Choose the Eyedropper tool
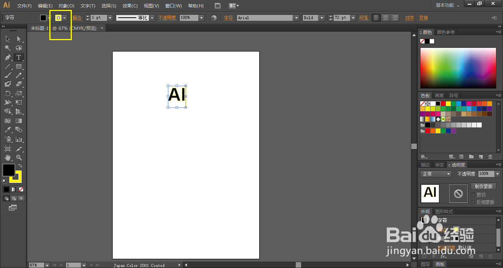The width and height of the screenshot is (503, 268). (8, 130)
